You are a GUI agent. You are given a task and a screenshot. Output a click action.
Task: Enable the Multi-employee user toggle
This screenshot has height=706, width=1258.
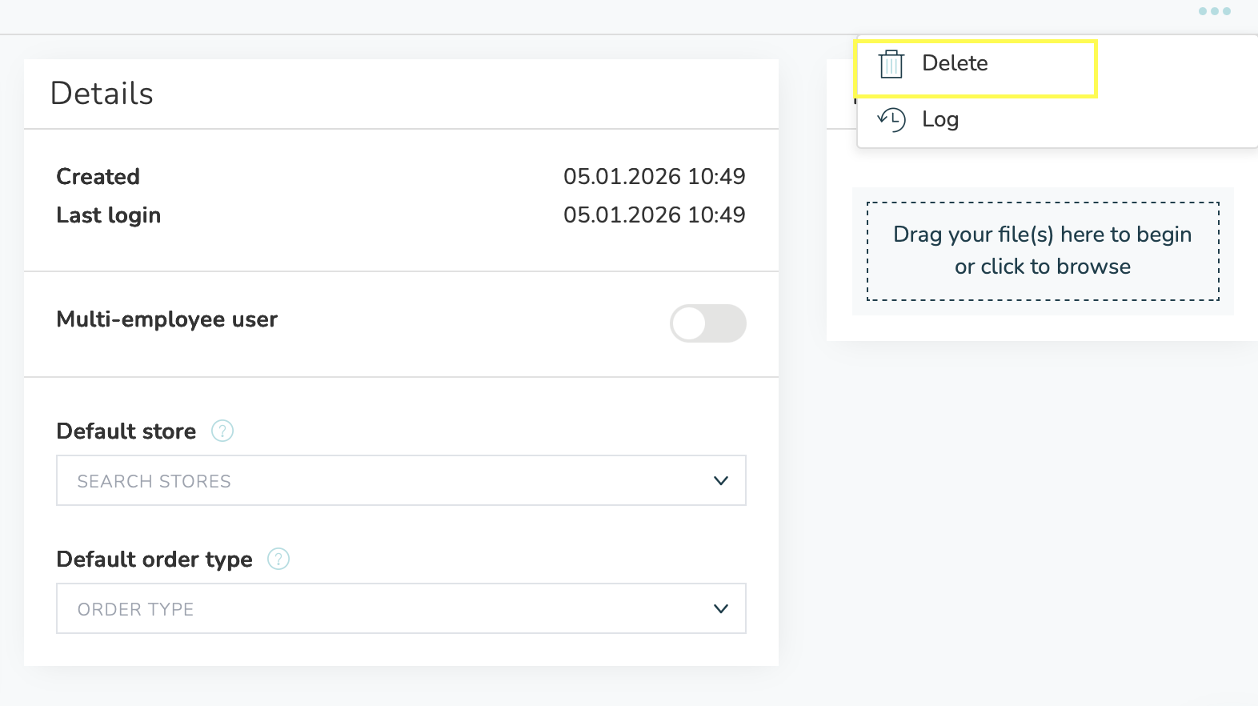click(x=707, y=323)
